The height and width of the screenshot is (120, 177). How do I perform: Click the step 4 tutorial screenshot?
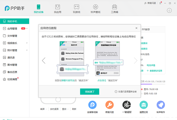tap(108, 59)
